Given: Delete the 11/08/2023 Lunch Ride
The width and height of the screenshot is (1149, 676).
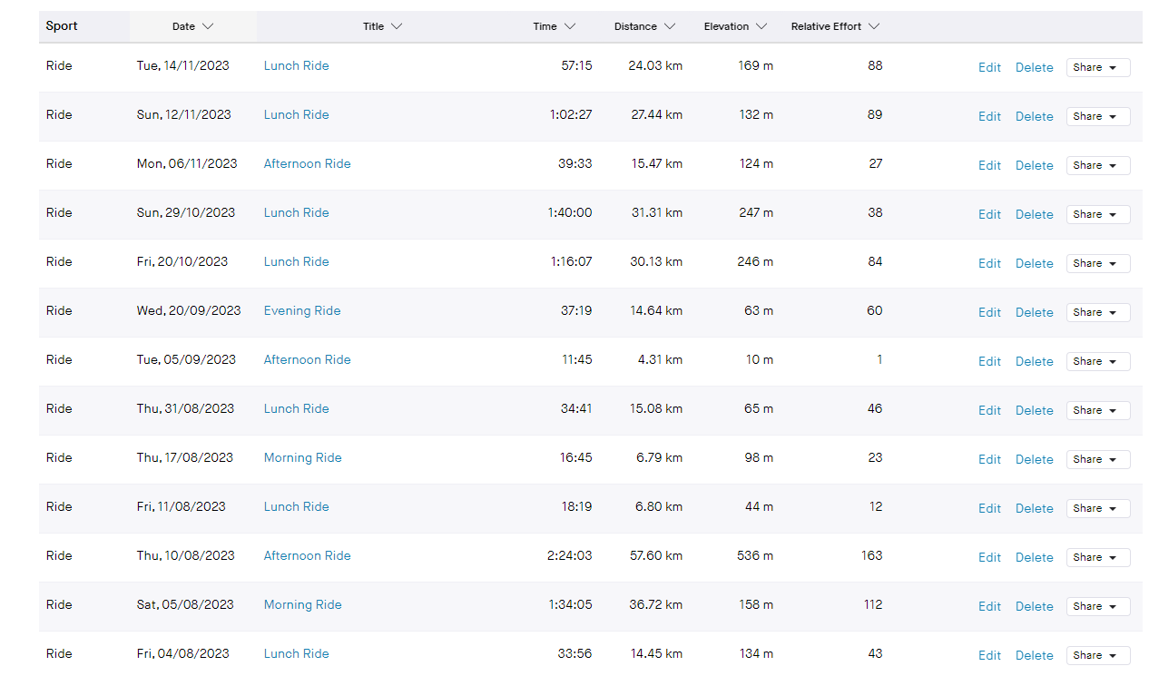Looking at the screenshot, I should point(1034,508).
